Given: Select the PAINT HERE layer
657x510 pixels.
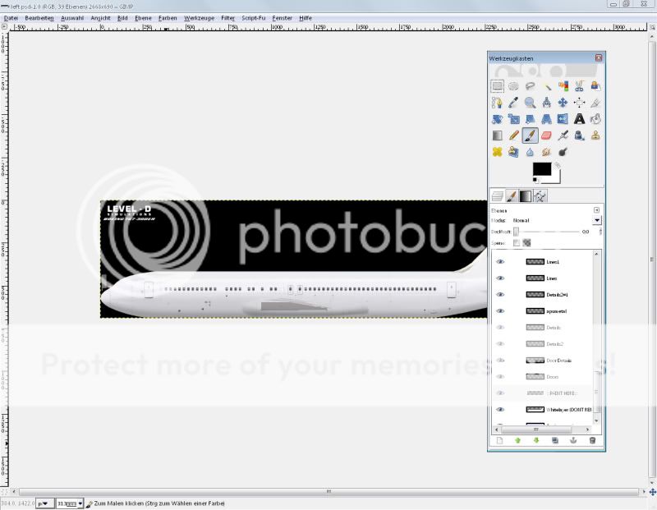Looking at the screenshot, I should tap(558, 393).
